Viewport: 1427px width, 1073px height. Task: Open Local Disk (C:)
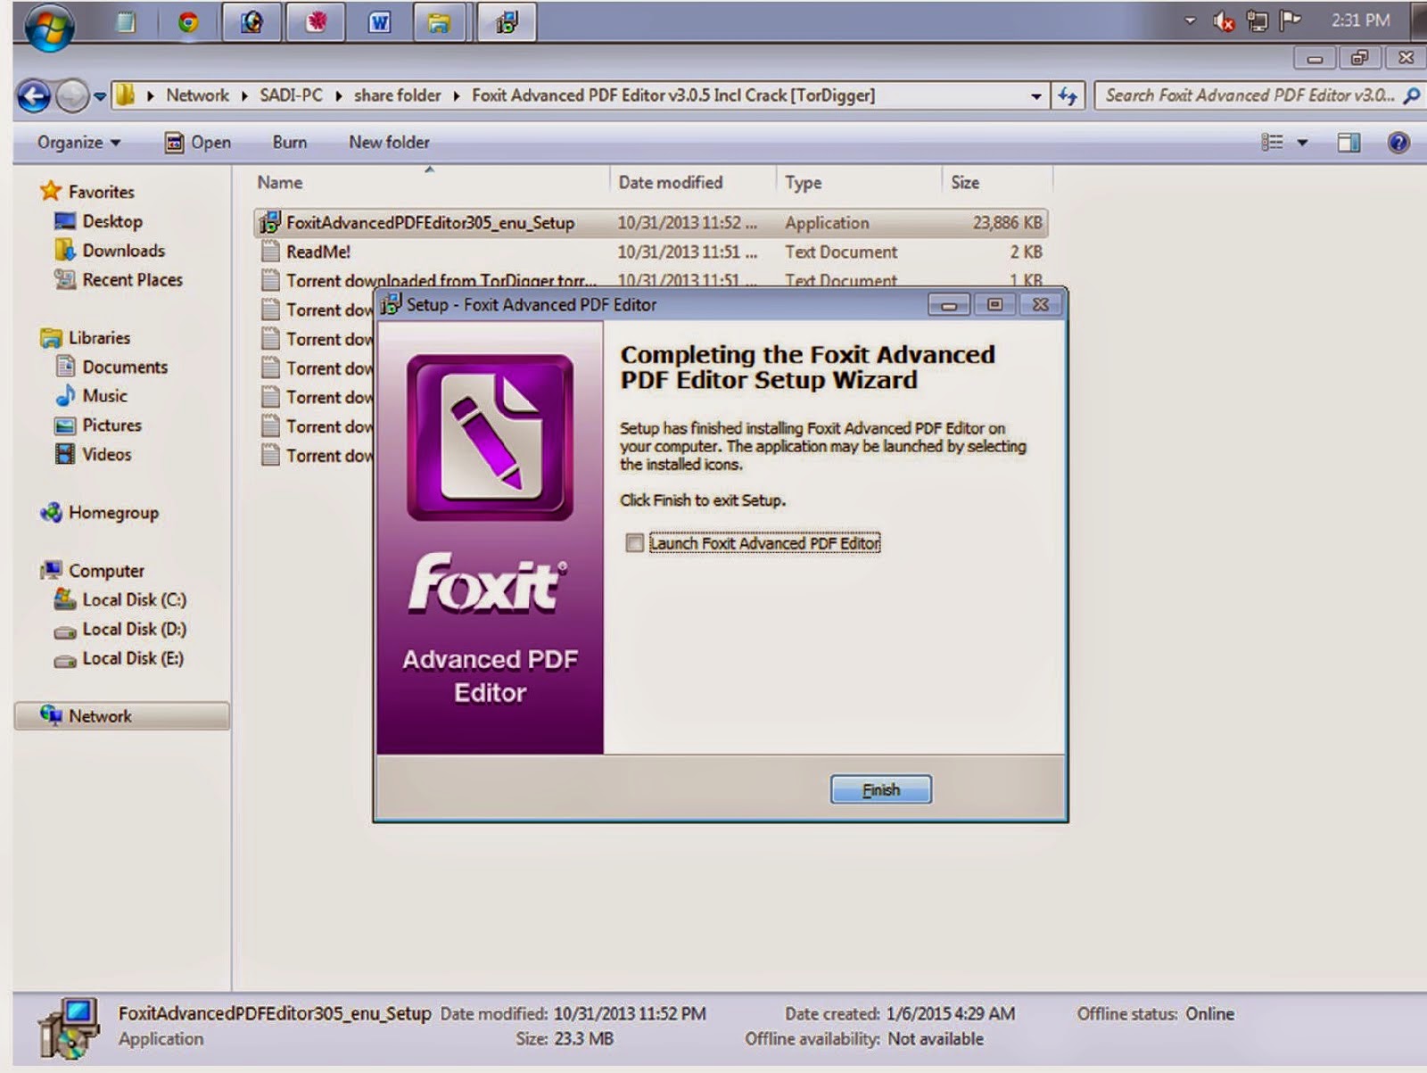point(134,599)
